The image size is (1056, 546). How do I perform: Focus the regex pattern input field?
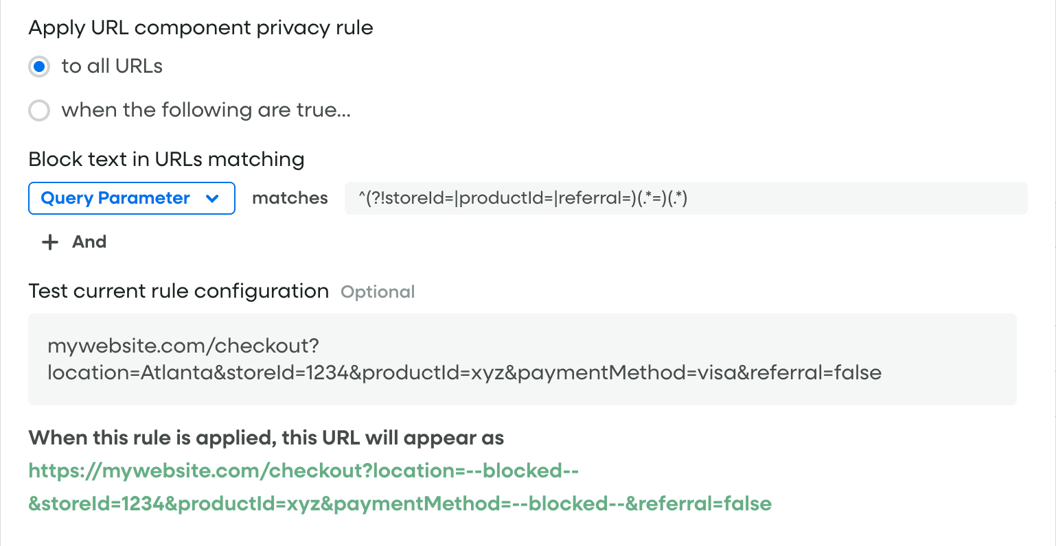685,198
